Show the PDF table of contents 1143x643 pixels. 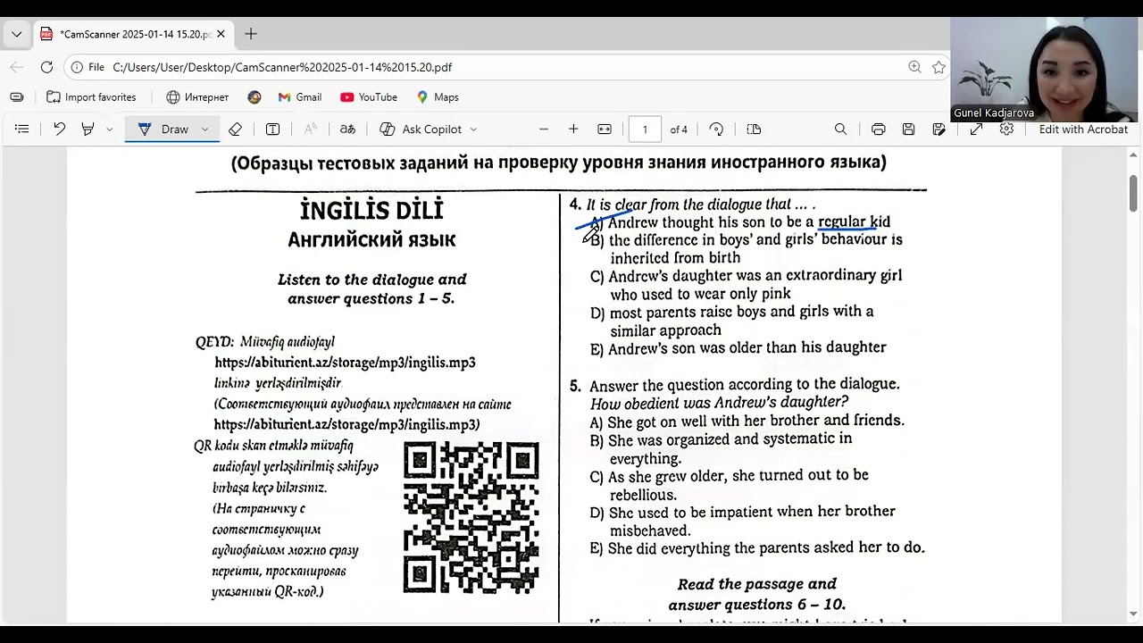click(x=22, y=129)
